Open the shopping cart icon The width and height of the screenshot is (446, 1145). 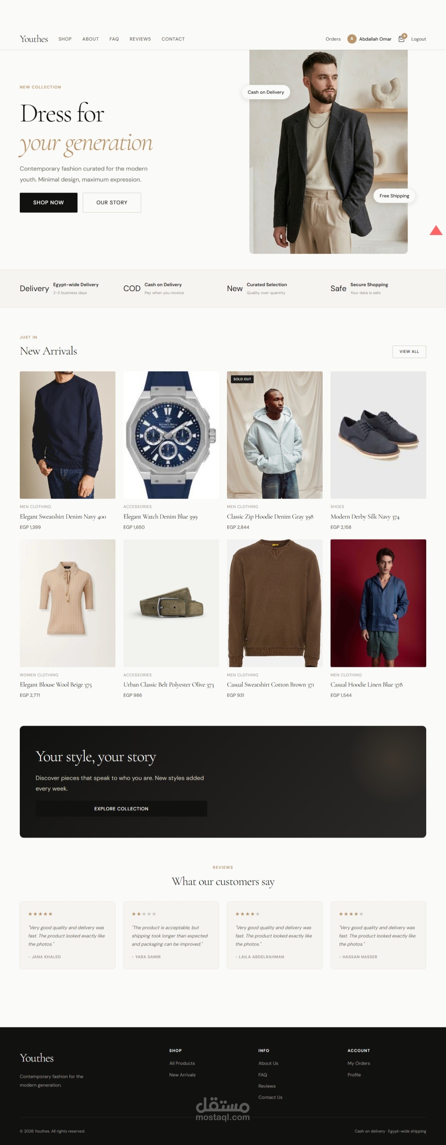point(401,39)
